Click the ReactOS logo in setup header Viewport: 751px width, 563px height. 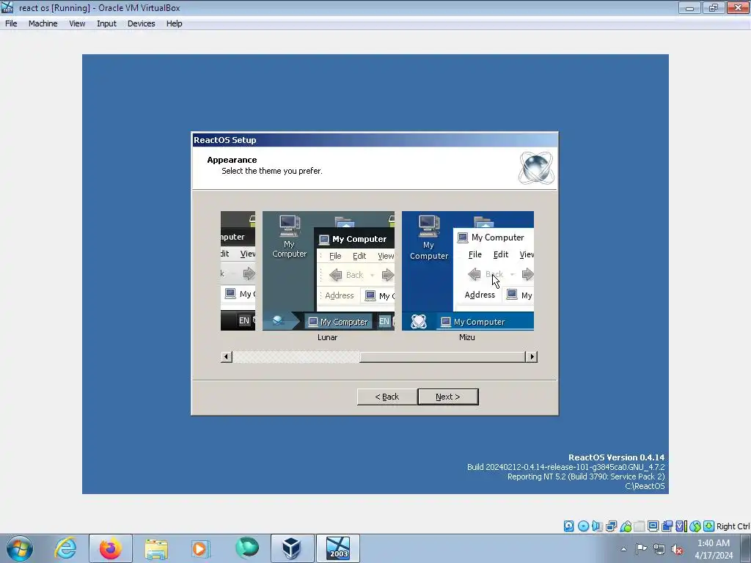tap(536, 168)
